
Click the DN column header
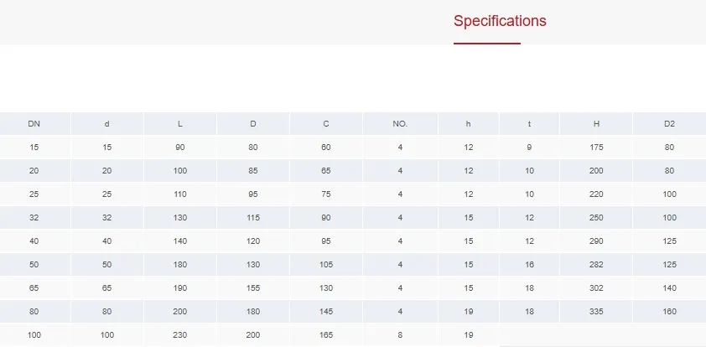[x=34, y=124]
